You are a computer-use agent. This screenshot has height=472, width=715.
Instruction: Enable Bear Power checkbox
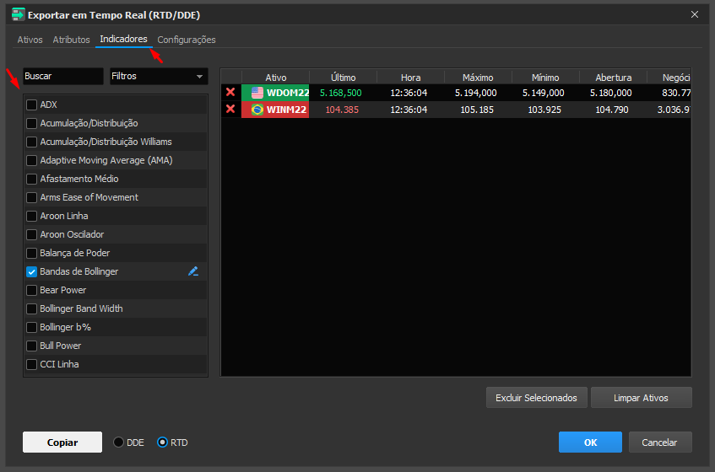(31, 291)
